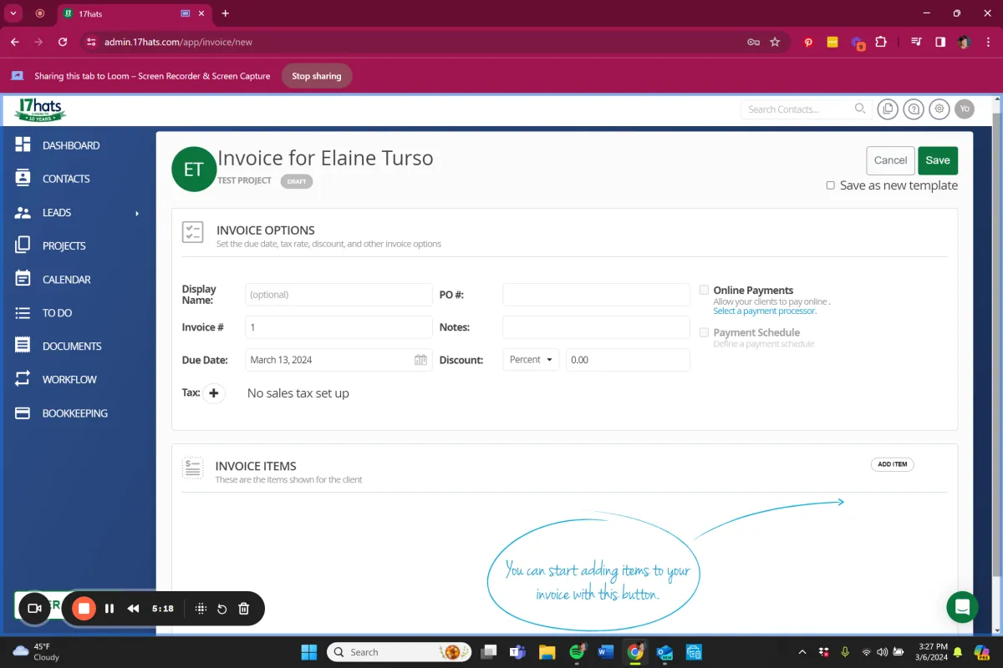Open the documents copy icon in header
The image size is (1003, 668).
point(887,109)
